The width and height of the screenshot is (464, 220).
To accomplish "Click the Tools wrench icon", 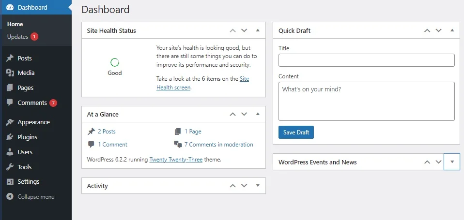I will coord(10,167).
